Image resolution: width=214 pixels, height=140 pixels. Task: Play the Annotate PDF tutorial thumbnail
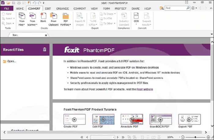coord(132,119)
